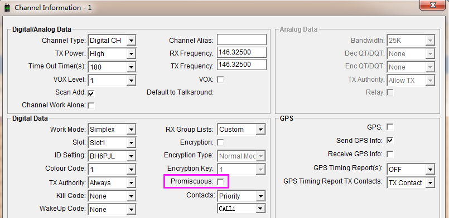Screen dimensions: 449x218
Task: Click the Analog TX Authority Allow TX dropdown
Action: [x=411, y=80]
